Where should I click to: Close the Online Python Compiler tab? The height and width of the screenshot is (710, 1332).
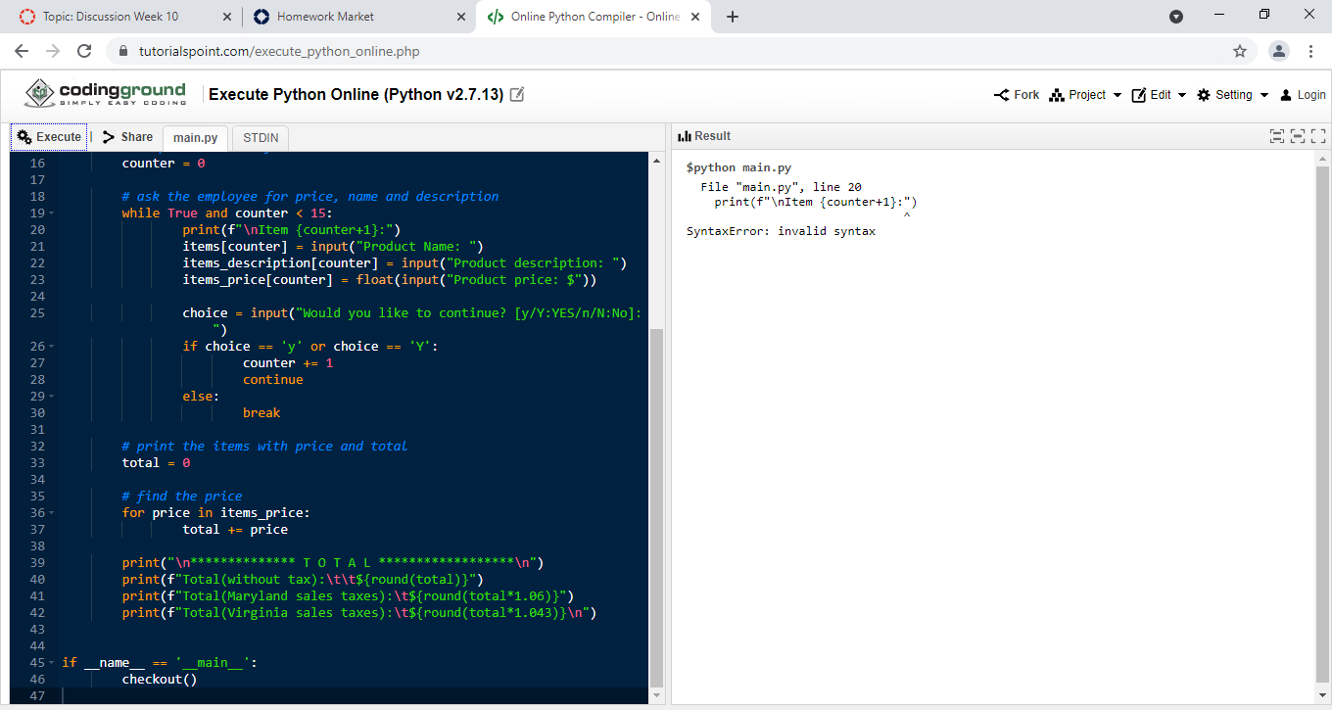(x=695, y=17)
